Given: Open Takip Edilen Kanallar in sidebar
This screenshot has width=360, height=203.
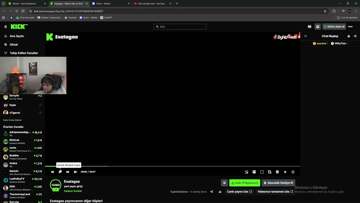Looking at the screenshot, I should click(x=24, y=53).
